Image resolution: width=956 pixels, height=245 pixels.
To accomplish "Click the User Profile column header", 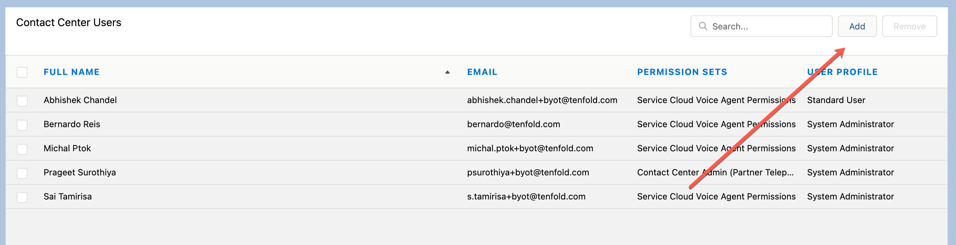I will (x=842, y=72).
